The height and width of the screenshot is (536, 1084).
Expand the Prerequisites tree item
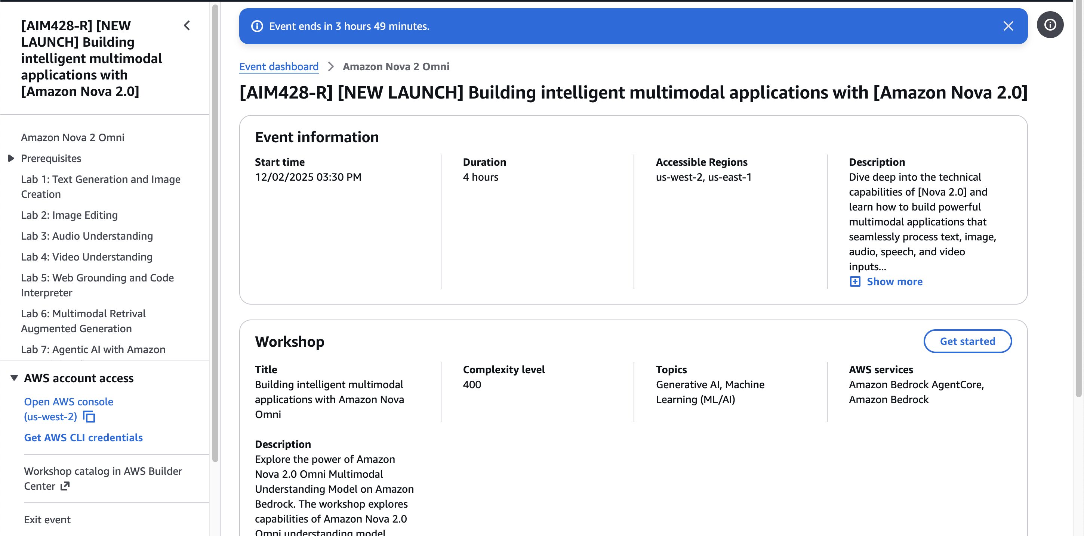click(x=11, y=158)
